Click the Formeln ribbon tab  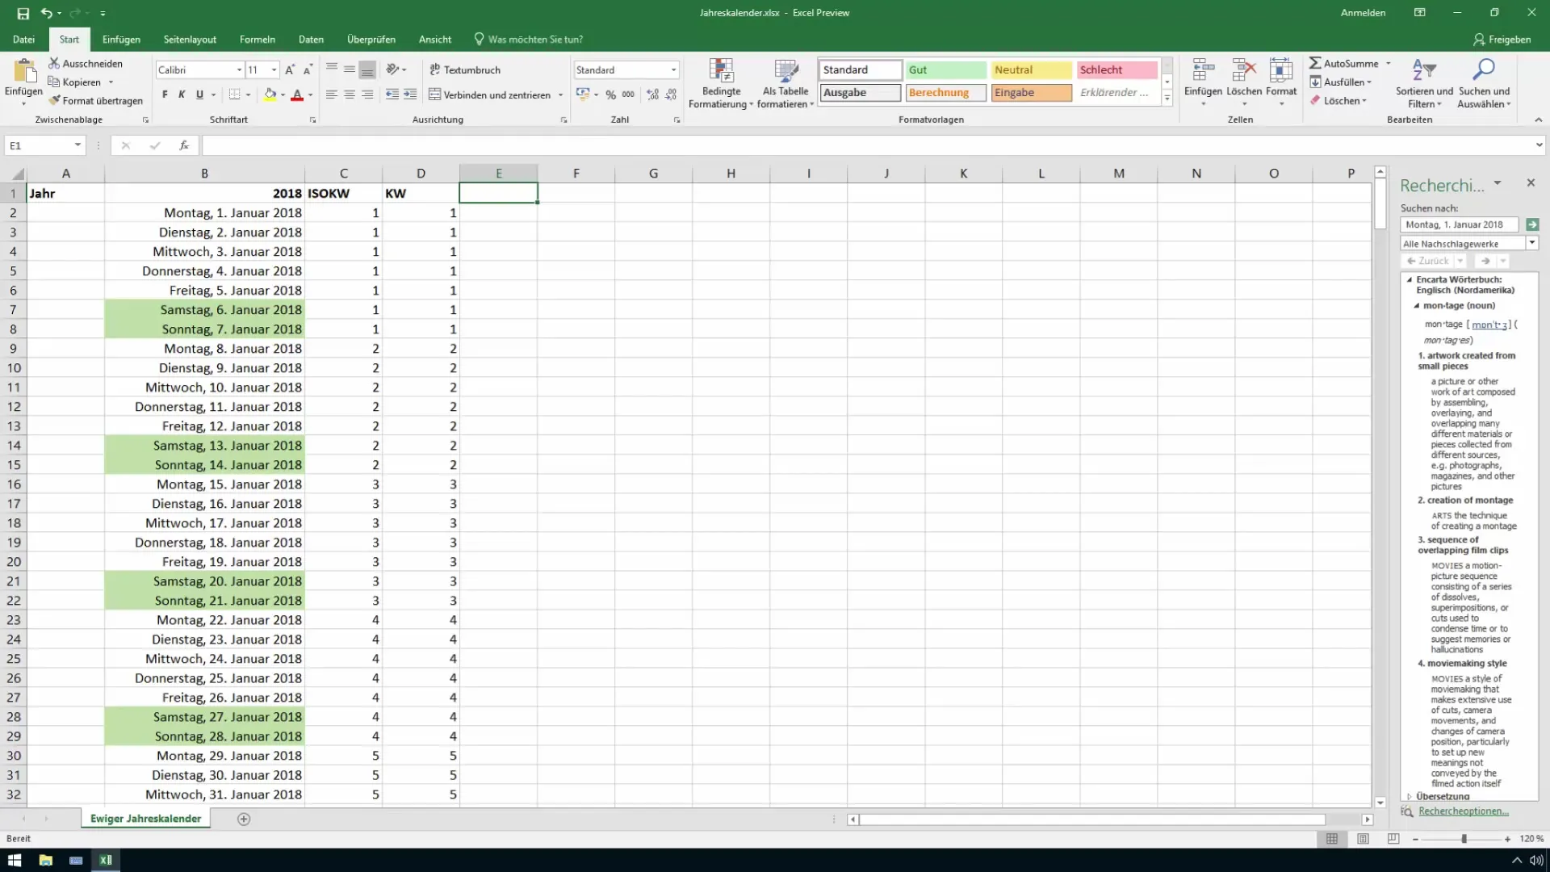(258, 40)
